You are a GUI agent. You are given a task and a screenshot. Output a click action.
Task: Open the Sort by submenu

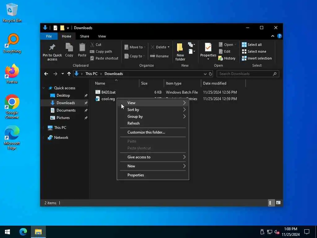click(153, 110)
